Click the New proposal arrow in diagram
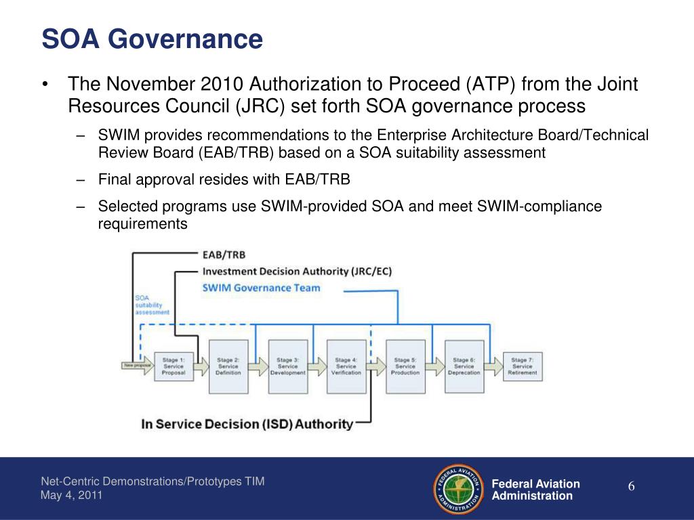694x520 pixels. (x=137, y=366)
